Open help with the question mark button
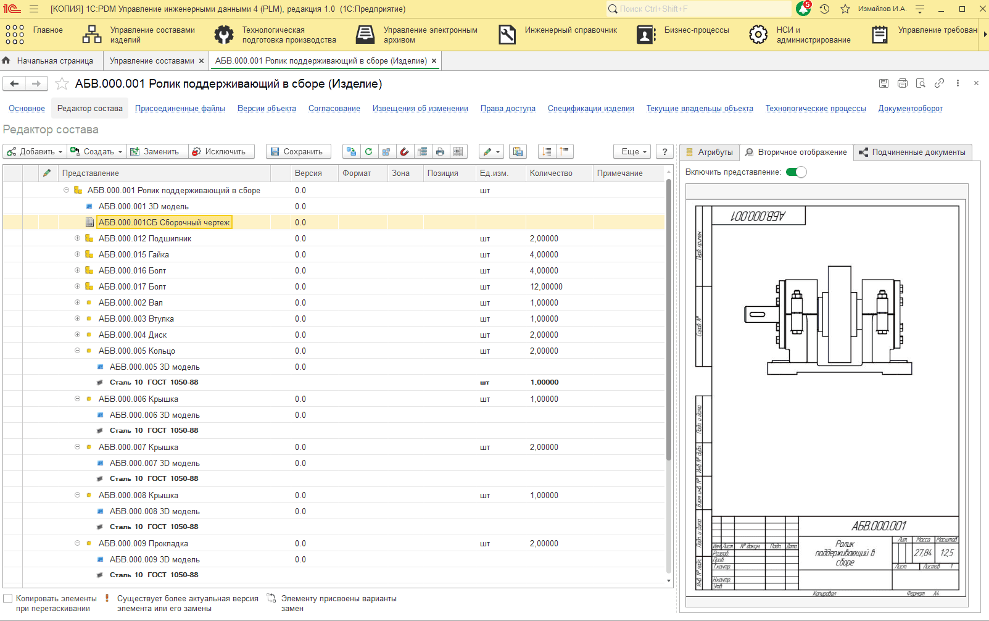Image resolution: width=989 pixels, height=621 pixels. tap(664, 151)
